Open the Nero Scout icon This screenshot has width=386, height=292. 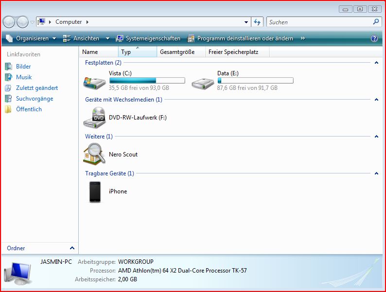[x=94, y=154]
